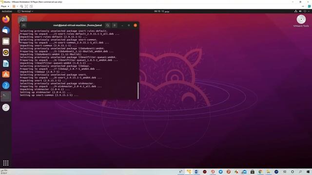Open the Player dropdown menu in VMware

[5, 6]
